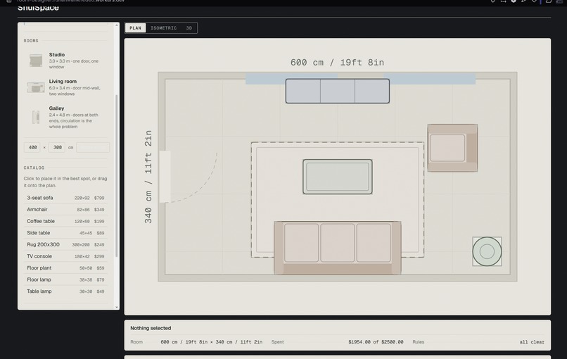Add a Table lamp from the catalog
Viewport: 567px width, 359px height.
(x=65, y=291)
